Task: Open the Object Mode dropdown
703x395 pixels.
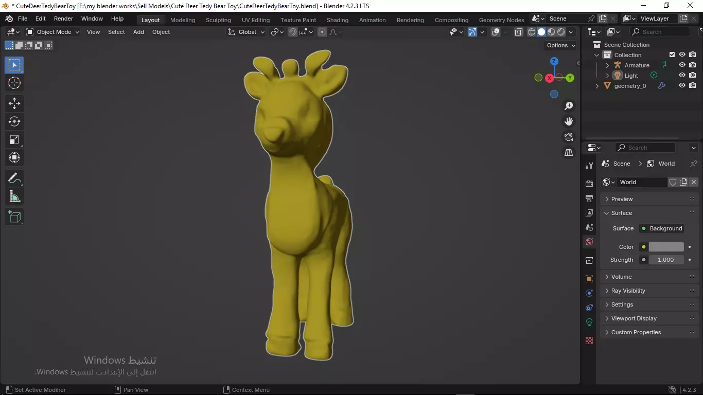Action: tap(53, 32)
